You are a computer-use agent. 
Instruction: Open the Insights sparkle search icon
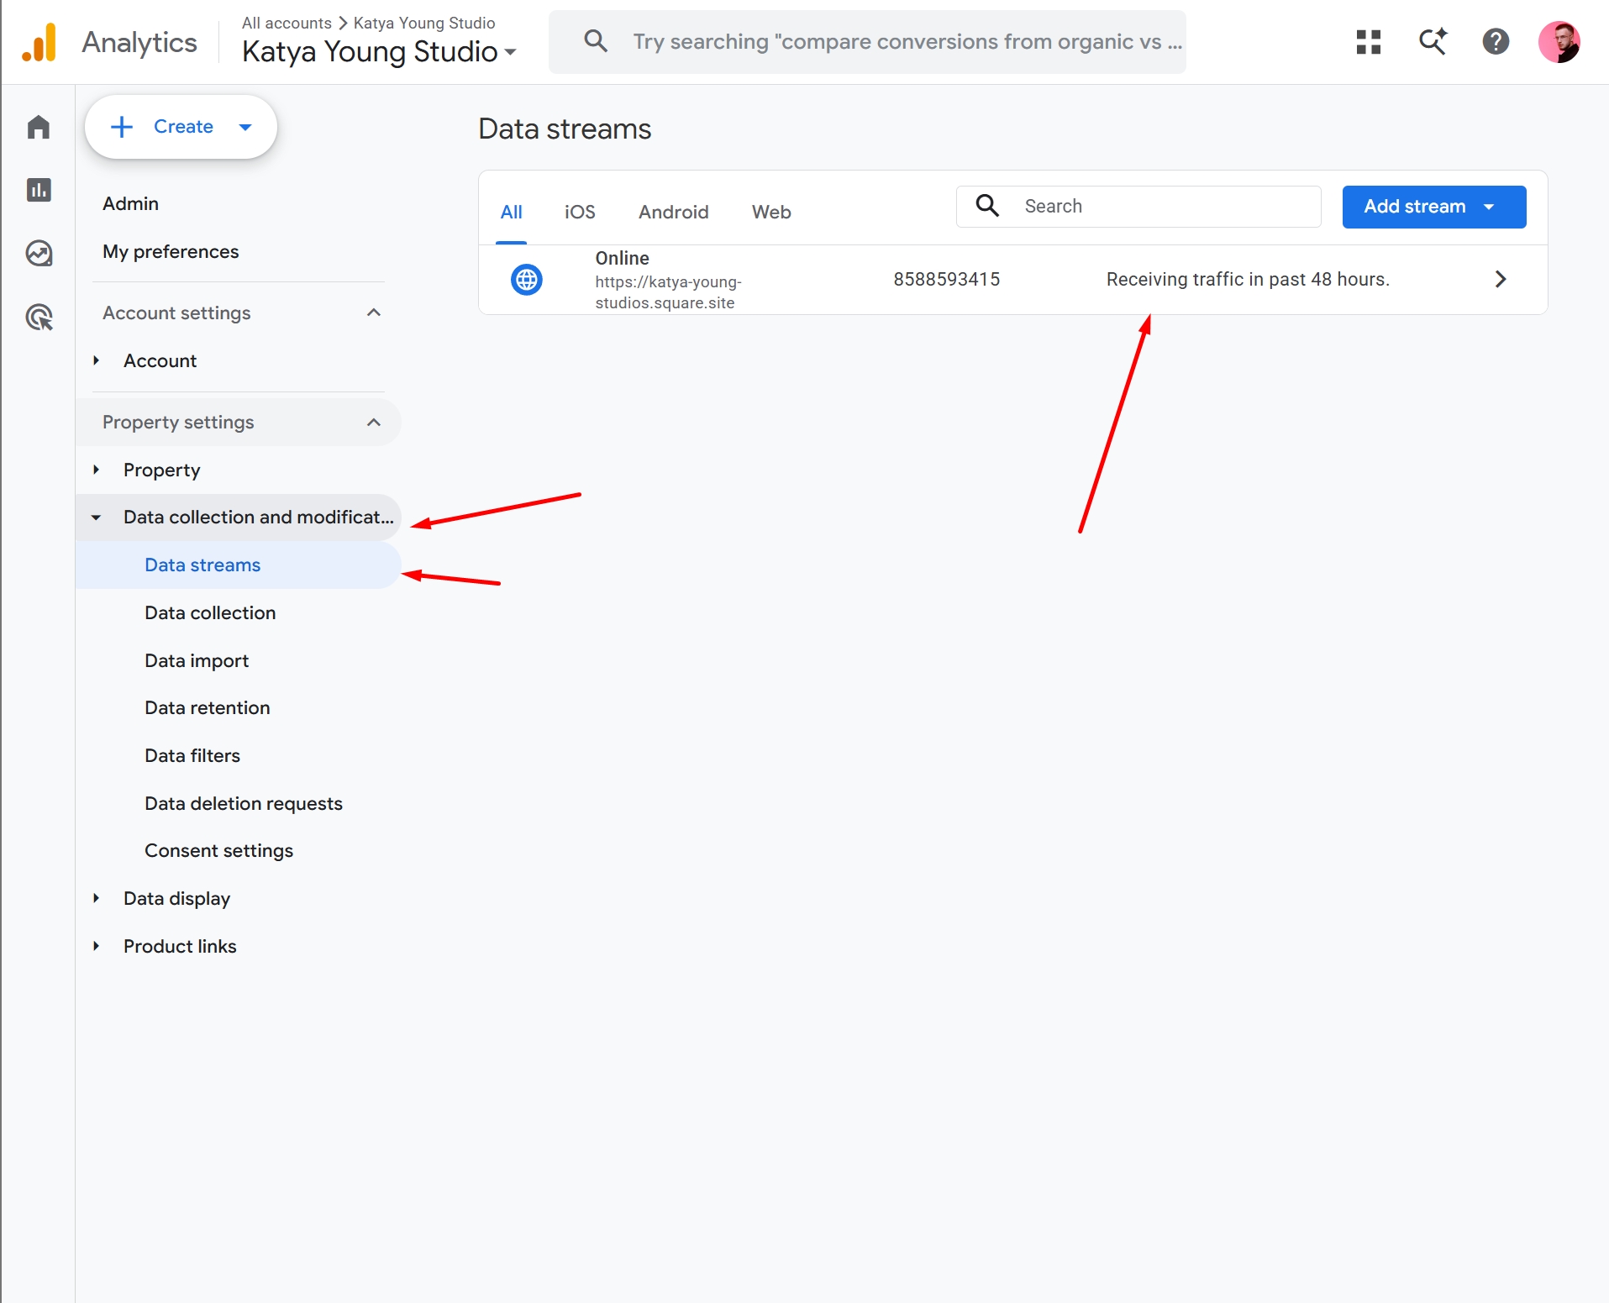[x=1433, y=42]
